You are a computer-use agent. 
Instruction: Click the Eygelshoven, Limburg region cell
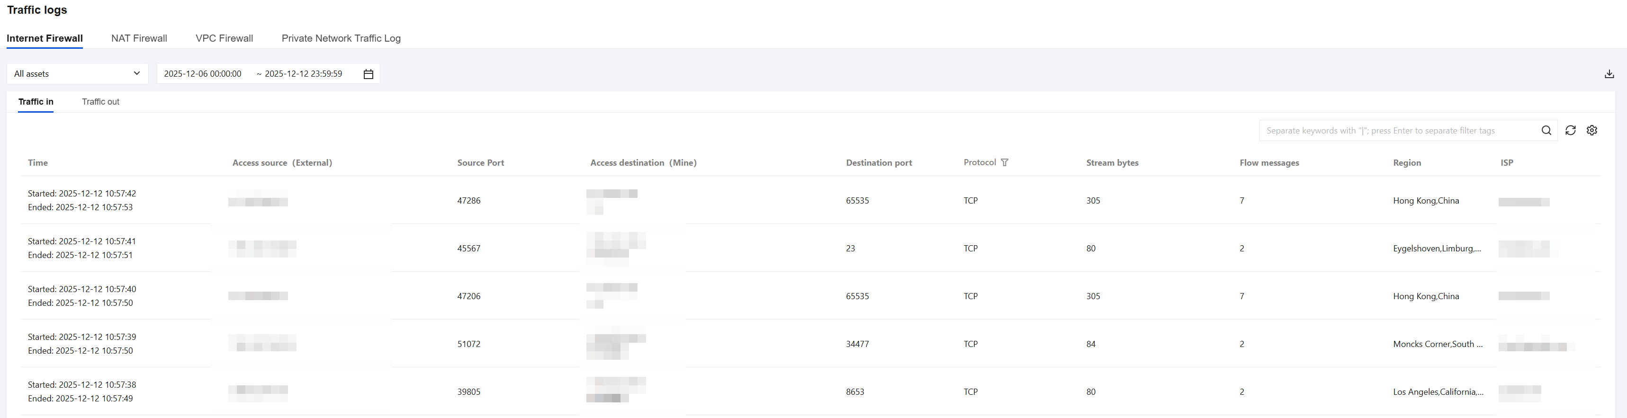[1437, 249]
